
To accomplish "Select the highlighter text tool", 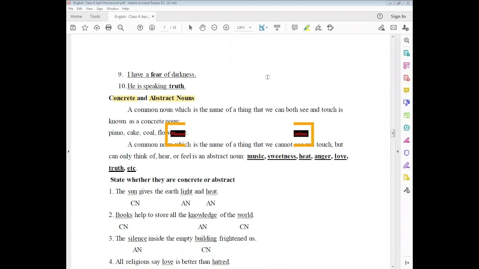I will [x=306, y=28].
